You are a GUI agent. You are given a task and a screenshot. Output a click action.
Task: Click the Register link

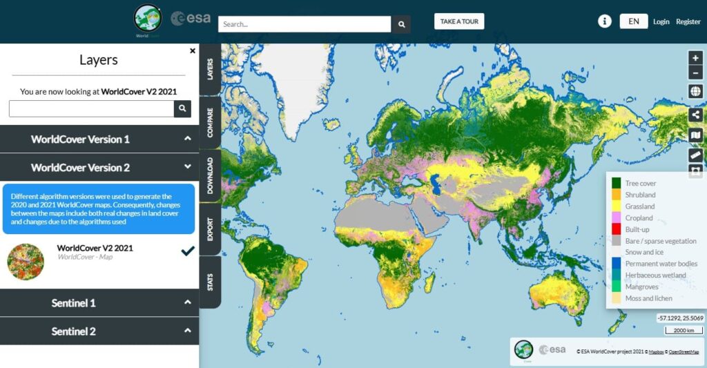tap(688, 21)
